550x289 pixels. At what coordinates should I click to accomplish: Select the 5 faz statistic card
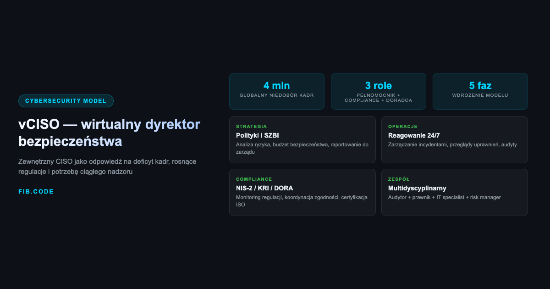click(480, 91)
